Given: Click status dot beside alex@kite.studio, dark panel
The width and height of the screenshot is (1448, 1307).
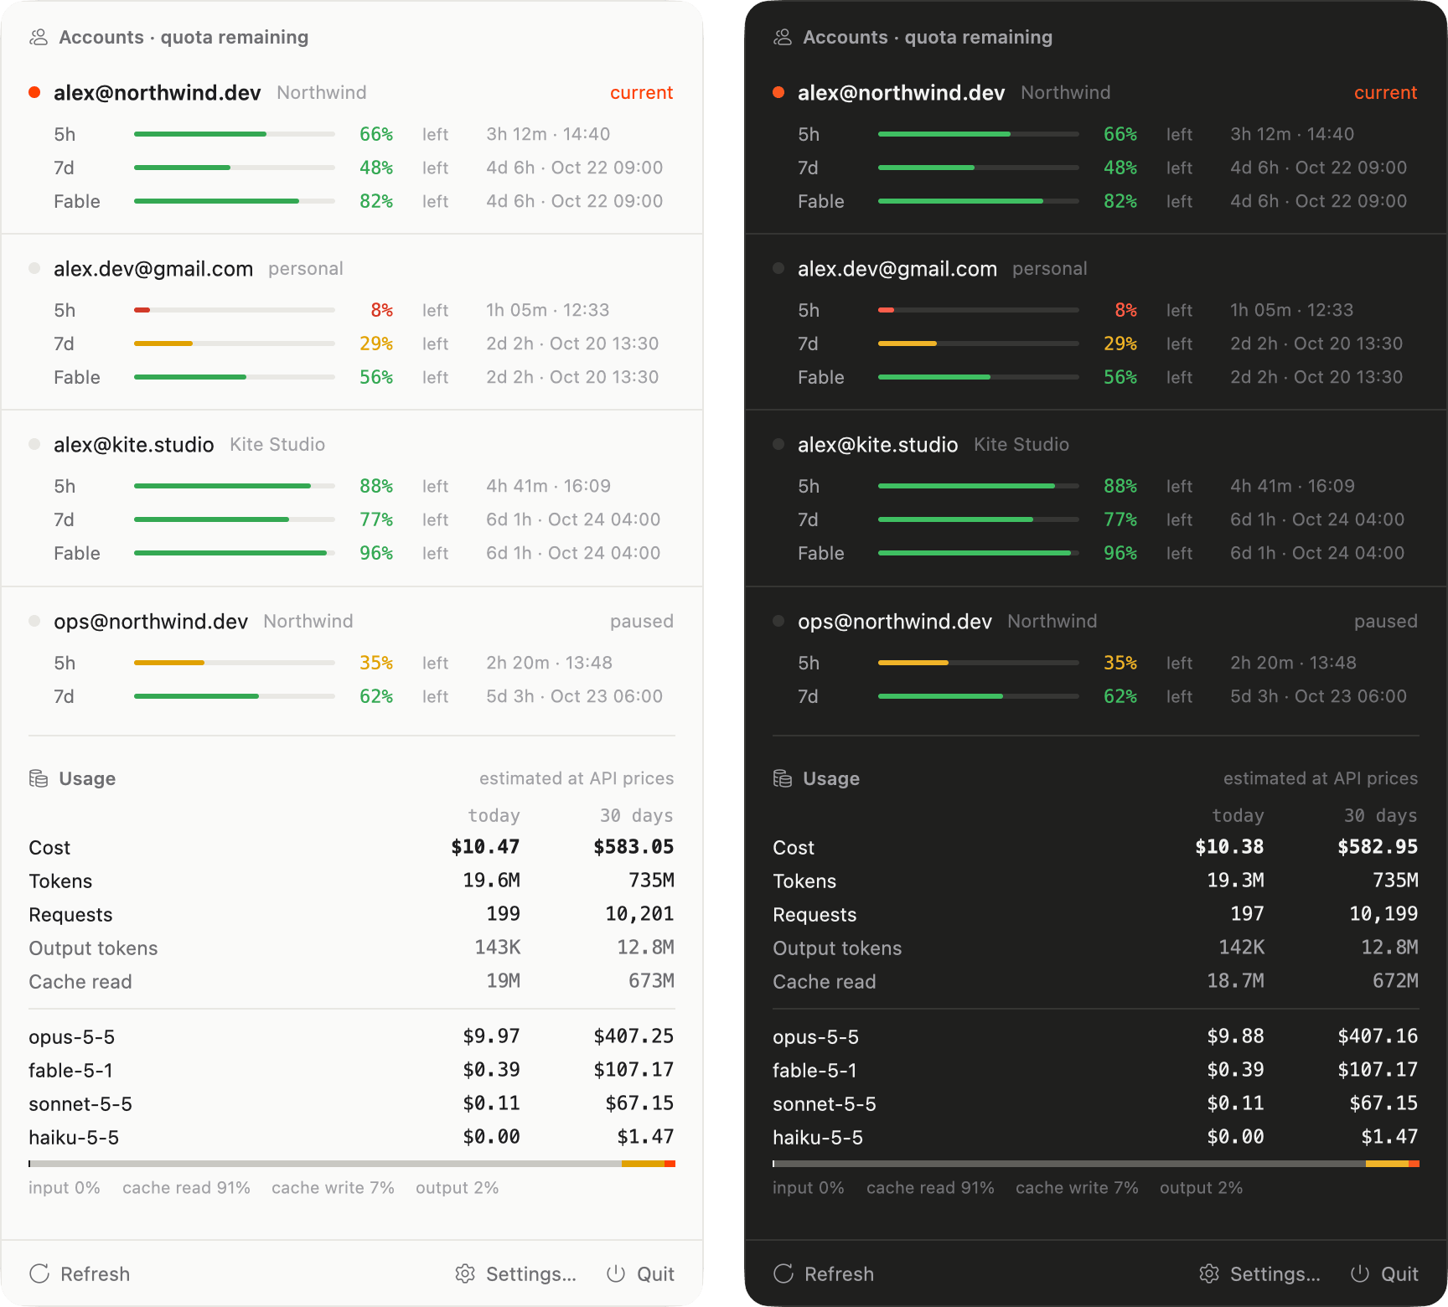Looking at the screenshot, I should tap(778, 444).
